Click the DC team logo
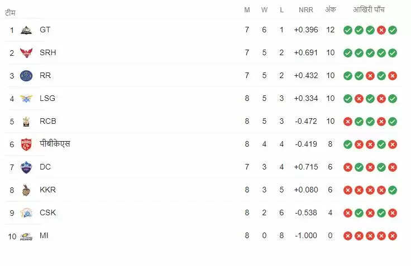 click(26, 167)
